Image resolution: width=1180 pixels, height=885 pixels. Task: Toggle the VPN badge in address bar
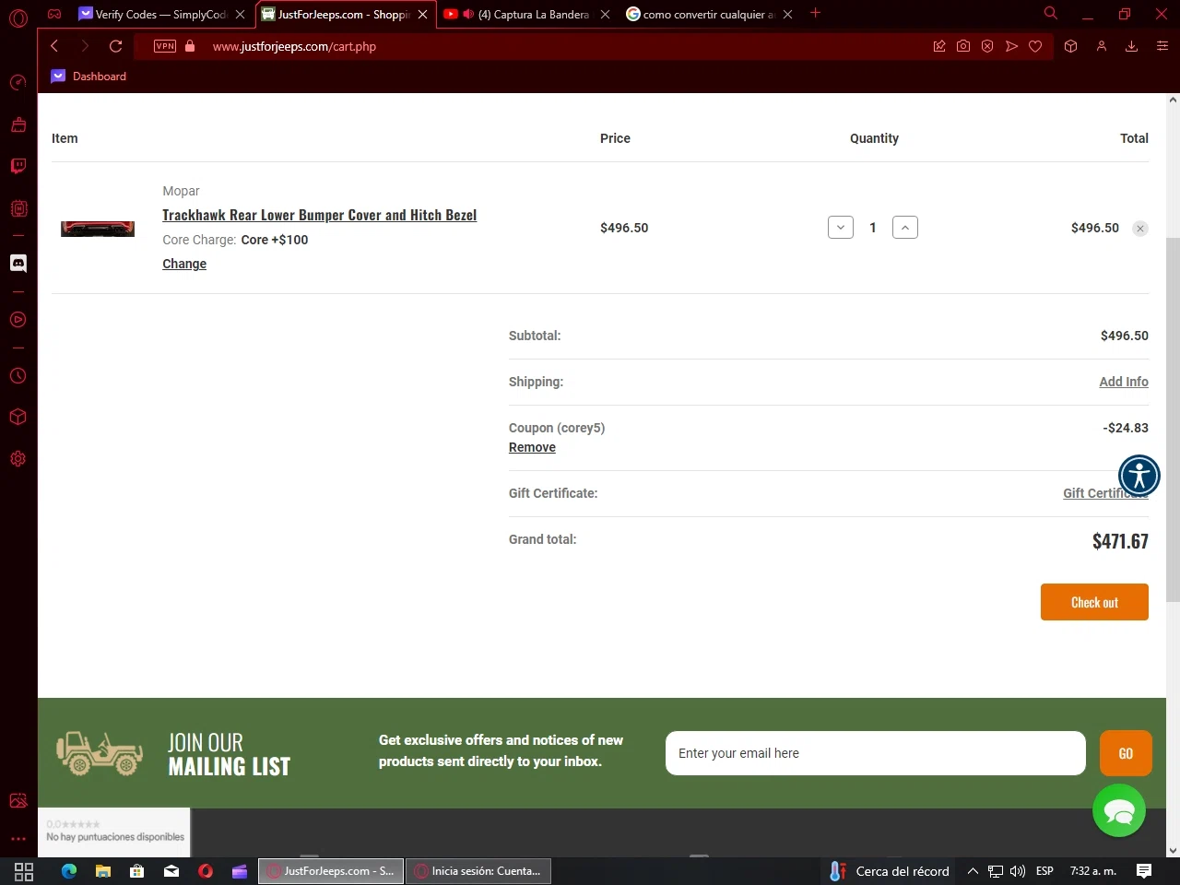coord(165,46)
